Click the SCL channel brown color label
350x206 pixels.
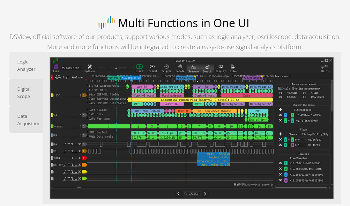point(84,151)
